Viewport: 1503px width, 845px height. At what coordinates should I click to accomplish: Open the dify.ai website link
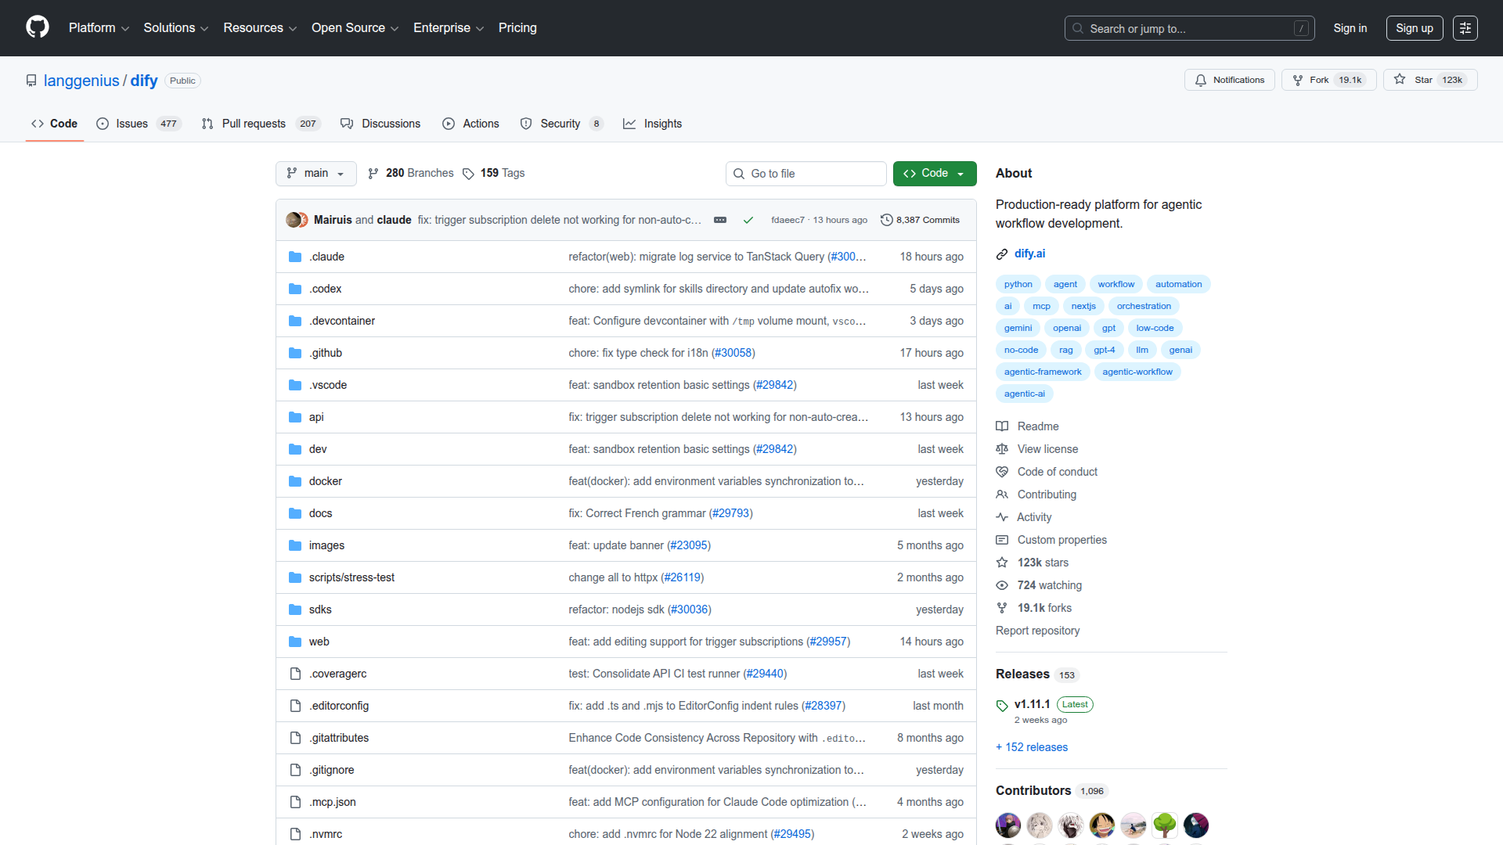[1029, 253]
